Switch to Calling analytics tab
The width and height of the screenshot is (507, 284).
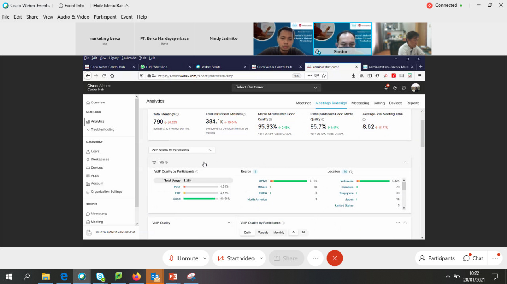(379, 103)
